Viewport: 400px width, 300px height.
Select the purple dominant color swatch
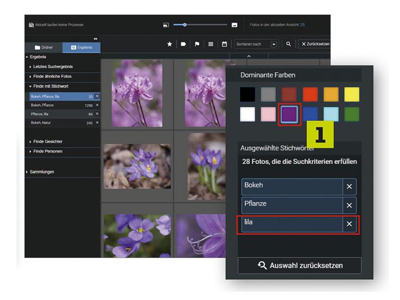click(x=288, y=114)
